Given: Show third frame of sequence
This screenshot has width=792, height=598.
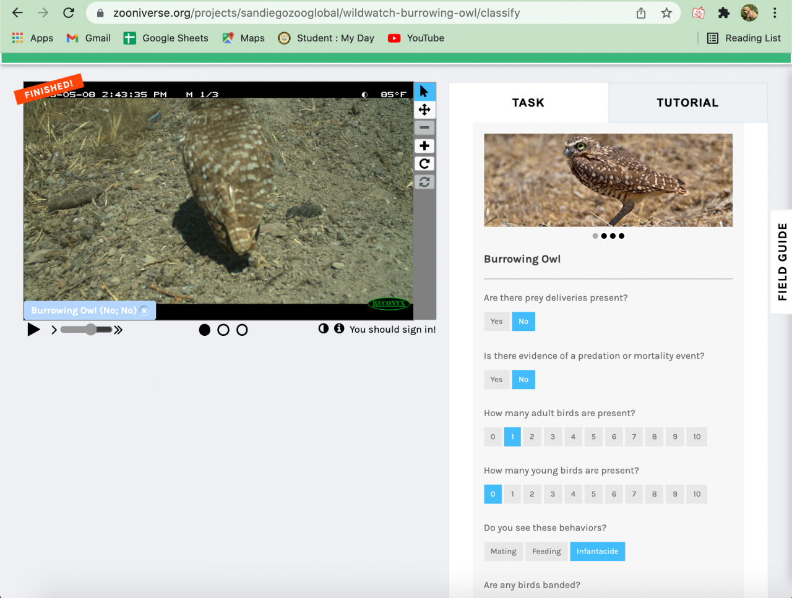Looking at the screenshot, I should 242,330.
